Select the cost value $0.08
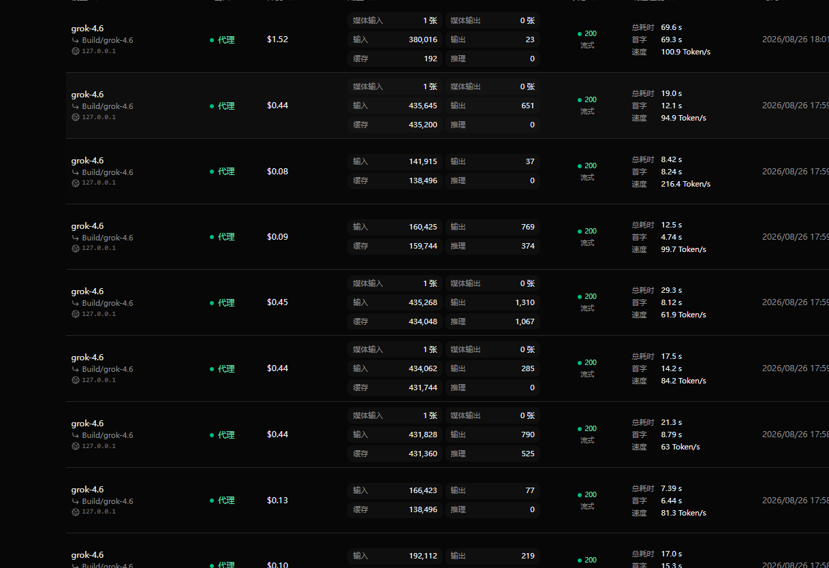This screenshot has height=568, width=829. [x=277, y=172]
